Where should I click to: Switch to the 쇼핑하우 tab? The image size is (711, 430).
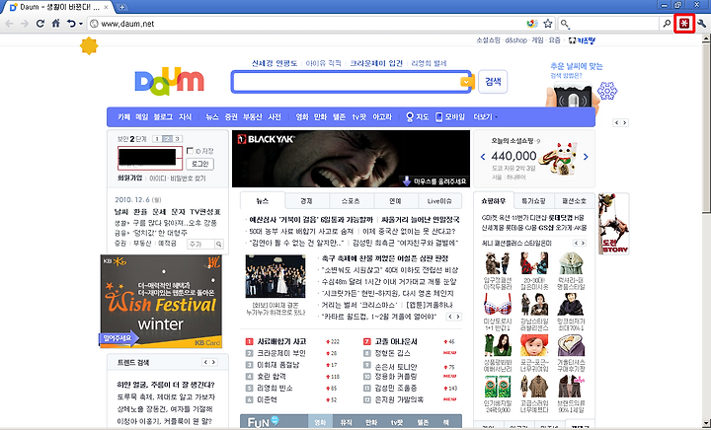494,200
